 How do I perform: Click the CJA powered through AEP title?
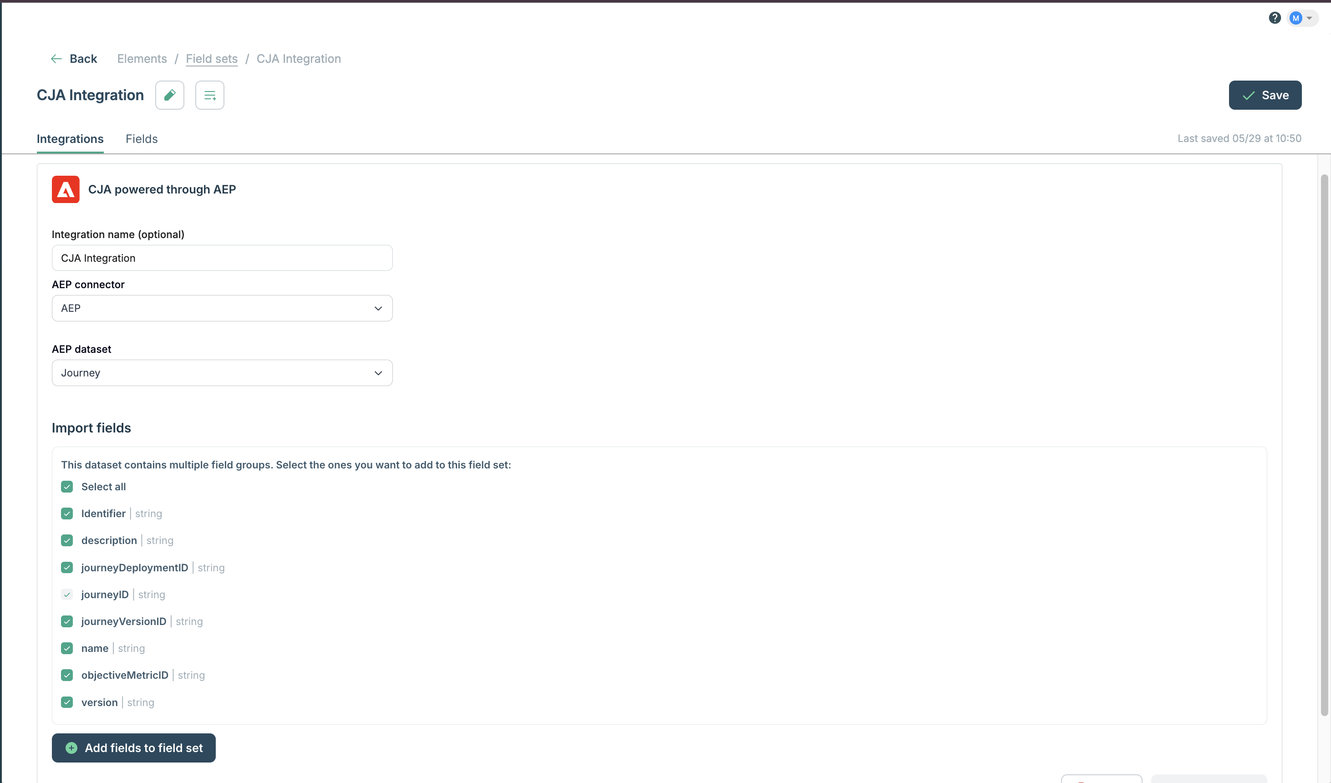coord(162,189)
